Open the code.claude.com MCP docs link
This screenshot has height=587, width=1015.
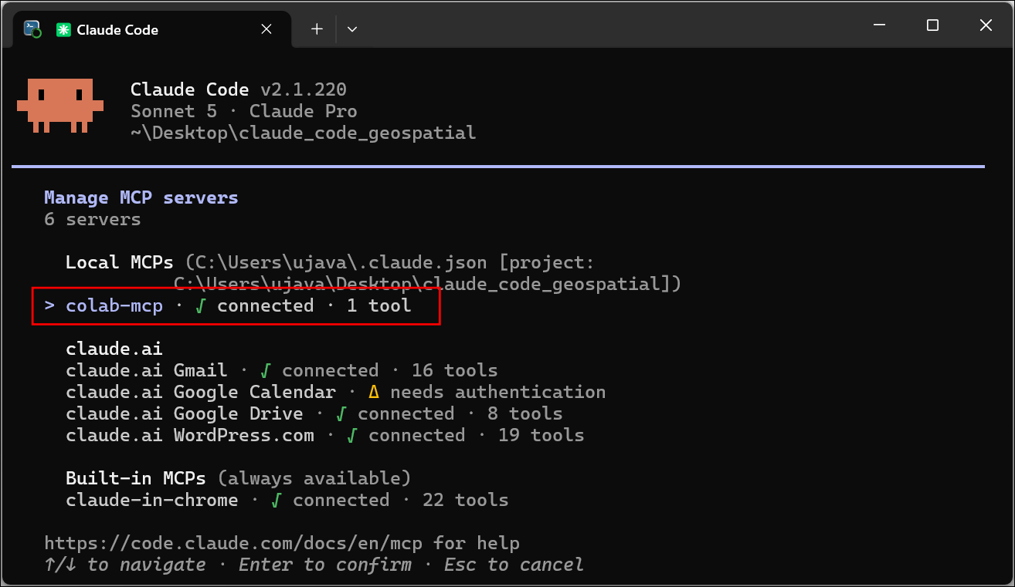pyautogui.click(x=233, y=544)
